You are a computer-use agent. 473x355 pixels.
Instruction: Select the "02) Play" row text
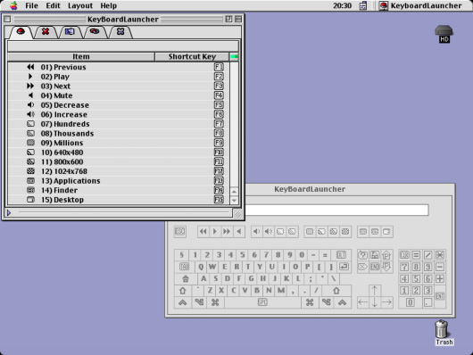(55, 77)
